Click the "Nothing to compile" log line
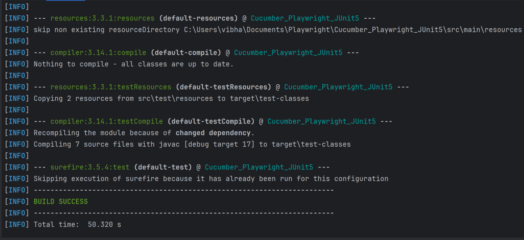524x240 pixels. [x=133, y=64]
